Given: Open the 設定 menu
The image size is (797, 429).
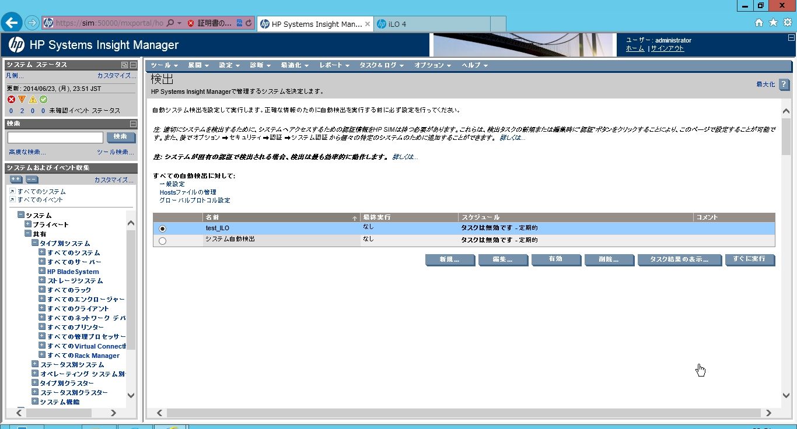Looking at the screenshot, I should (229, 65).
